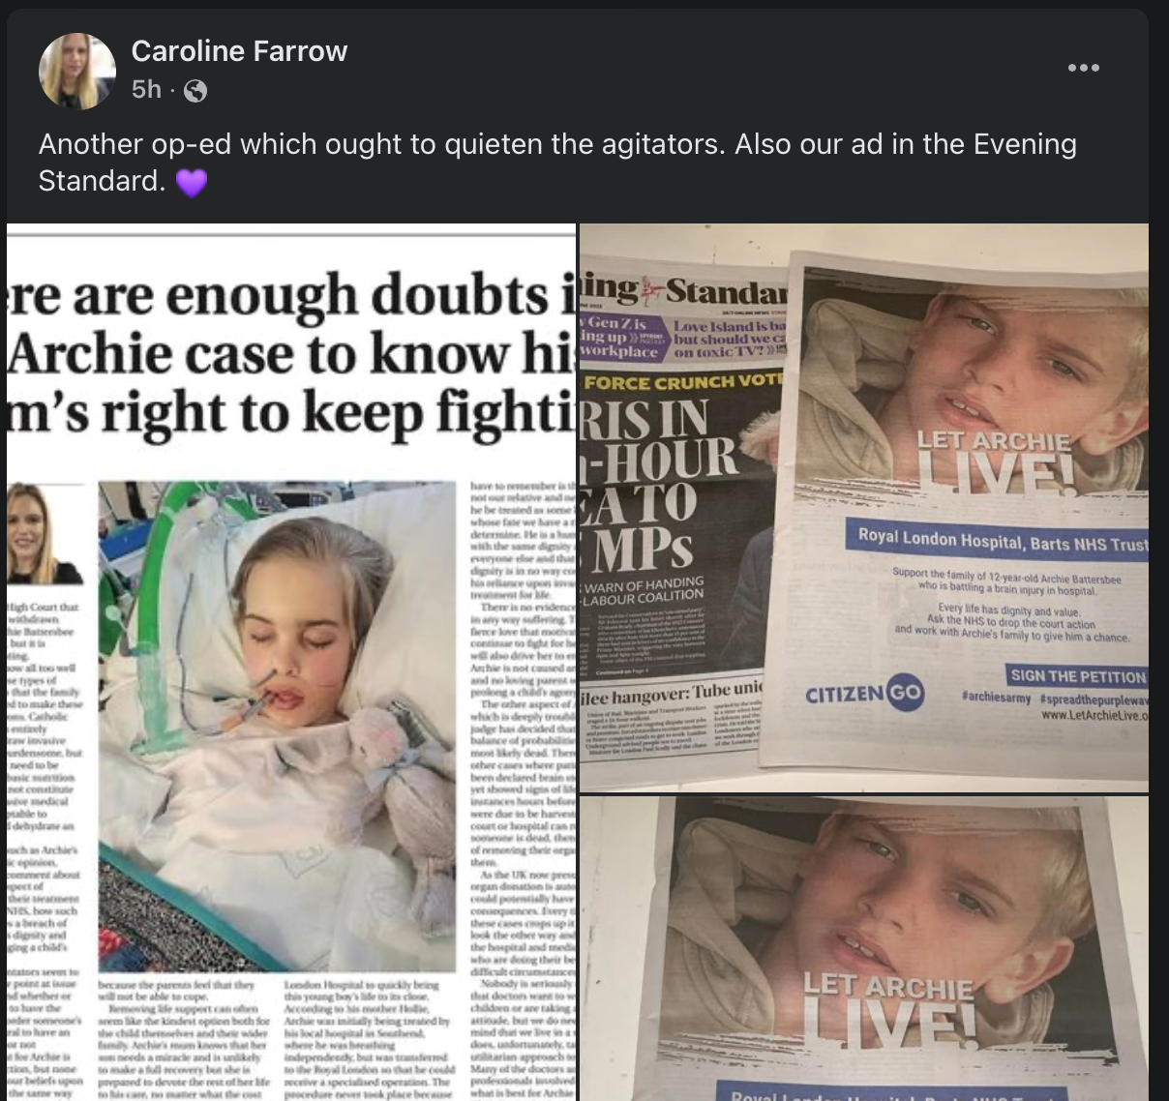Click the Royal London Hospital blue banner

(x=997, y=540)
